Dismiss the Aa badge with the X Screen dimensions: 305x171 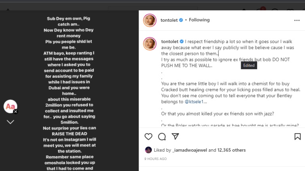(16, 112)
